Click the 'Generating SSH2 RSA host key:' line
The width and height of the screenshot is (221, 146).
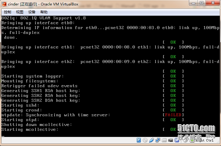coord(41,95)
